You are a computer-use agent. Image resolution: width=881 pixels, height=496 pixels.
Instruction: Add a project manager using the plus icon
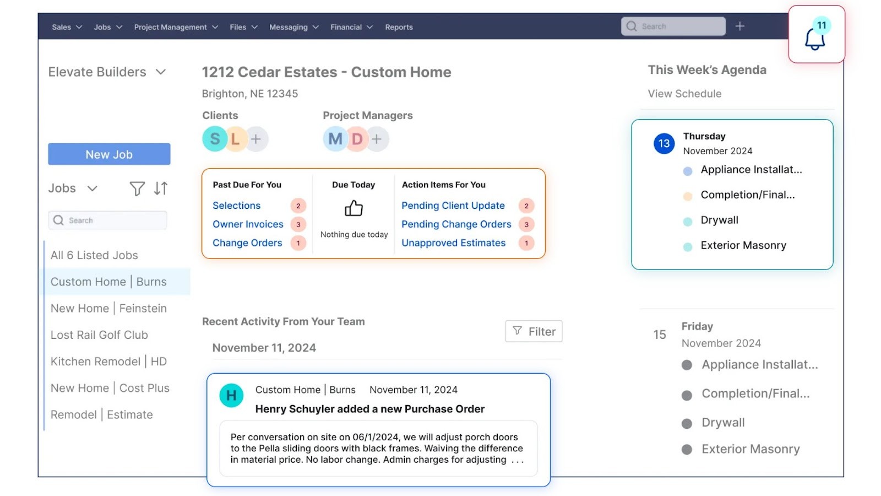coord(377,139)
